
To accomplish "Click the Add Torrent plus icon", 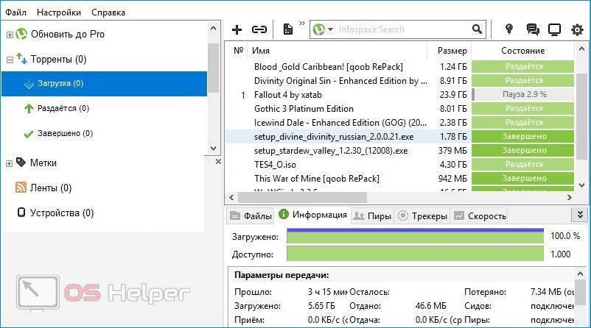I will pos(237,29).
